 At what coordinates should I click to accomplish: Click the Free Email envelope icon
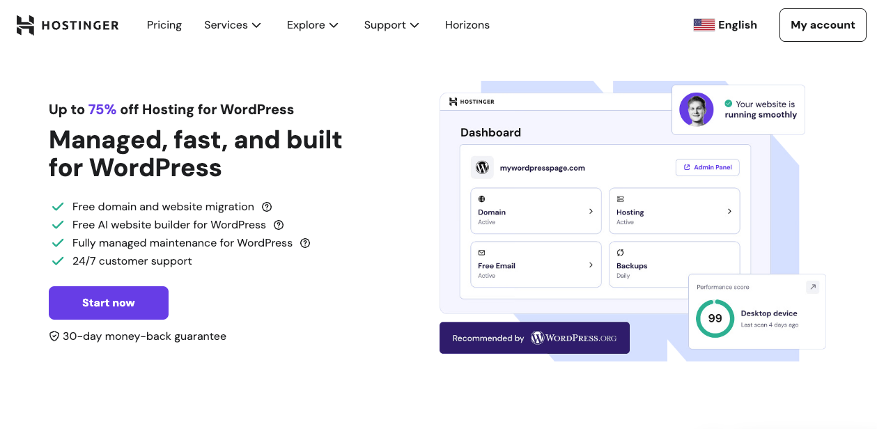pos(480,252)
